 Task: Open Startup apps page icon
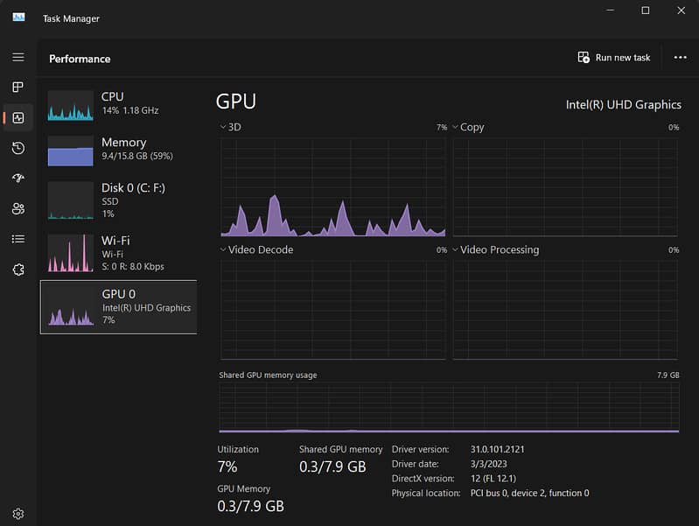[x=17, y=179]
